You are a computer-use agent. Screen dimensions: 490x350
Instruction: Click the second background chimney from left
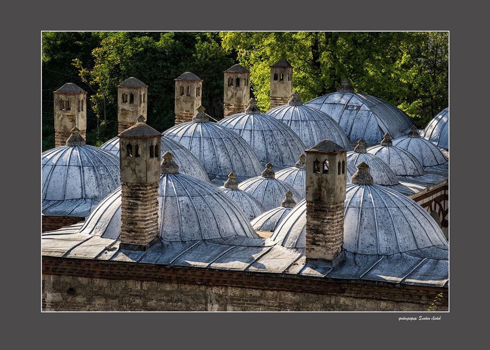[132, 102]
